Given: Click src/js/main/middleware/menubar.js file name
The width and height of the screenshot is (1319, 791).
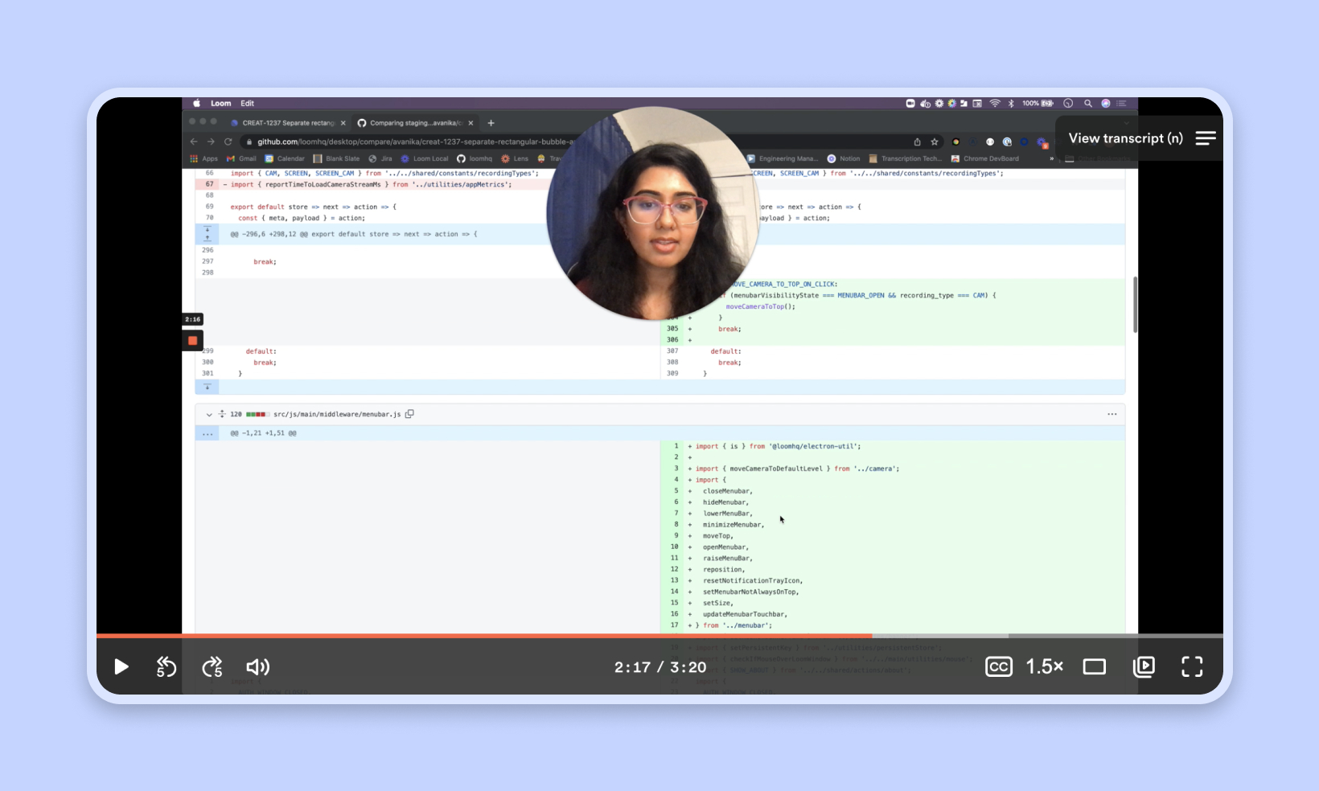Looking at the screenshot, I should (x=337, y=415).
